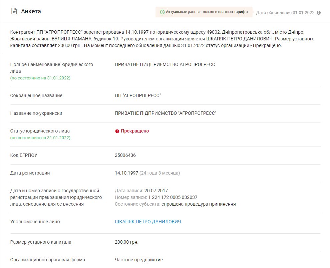Screen dimensions: 330x268
Task: Click the document icon beside Анкета heading
Action: point(14,12)
